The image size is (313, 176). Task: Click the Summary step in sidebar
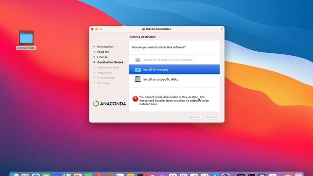click(103, 83)
